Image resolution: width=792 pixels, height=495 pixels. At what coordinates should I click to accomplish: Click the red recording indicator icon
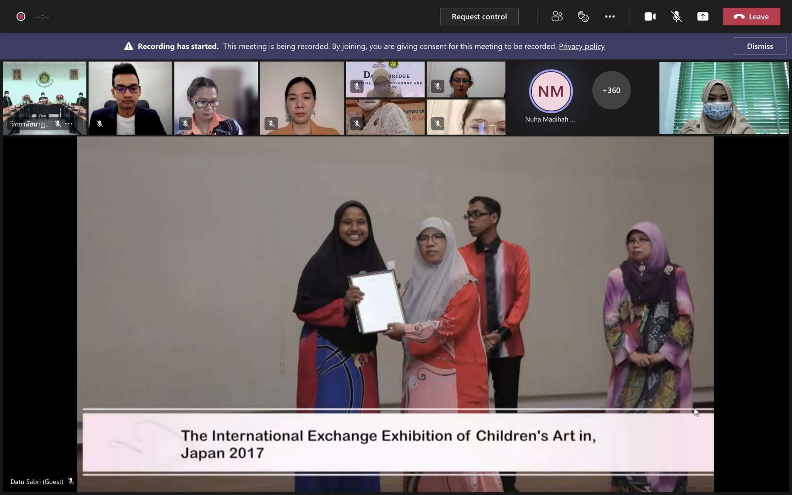coord(21,17)
